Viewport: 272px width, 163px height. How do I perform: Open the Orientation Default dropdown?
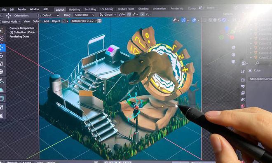pos(48,15)
